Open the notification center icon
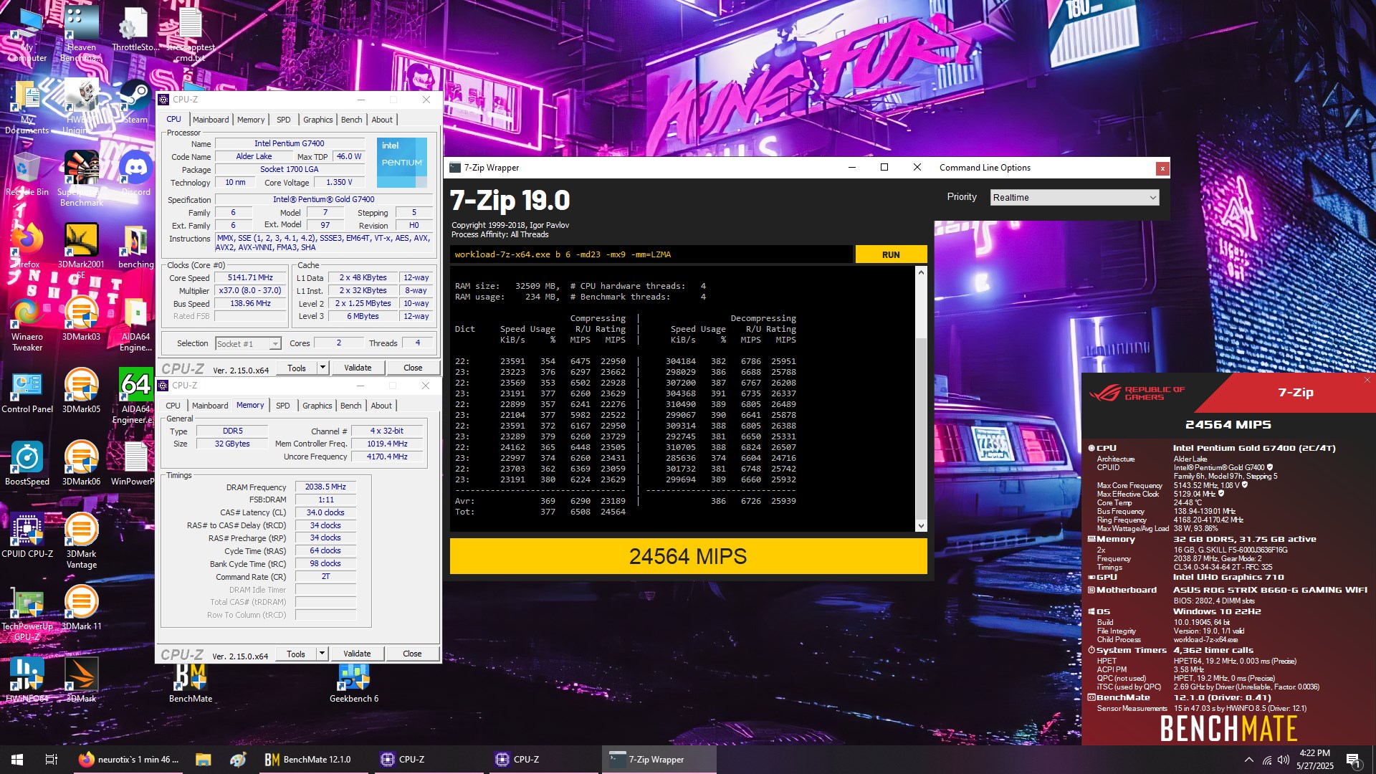The image size is (1376, 774). [1353, 760]
